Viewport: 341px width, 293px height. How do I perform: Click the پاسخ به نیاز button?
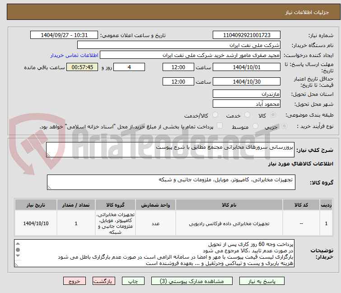(x=262, y=281)
